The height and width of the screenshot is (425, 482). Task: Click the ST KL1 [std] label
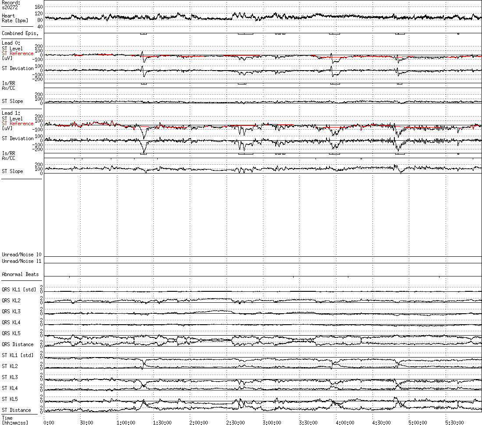[x=18, y=355]
